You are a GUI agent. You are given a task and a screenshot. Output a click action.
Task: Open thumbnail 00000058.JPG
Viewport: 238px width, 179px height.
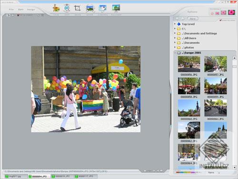pos(189,86)
